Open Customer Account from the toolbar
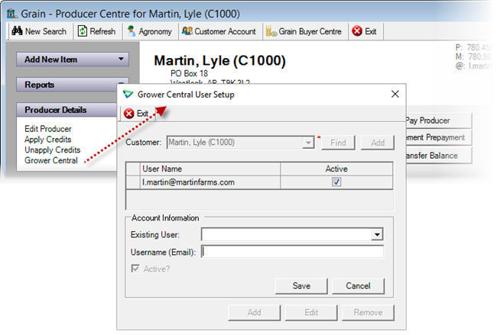The image size is (497, 335). tap(219, 31)
